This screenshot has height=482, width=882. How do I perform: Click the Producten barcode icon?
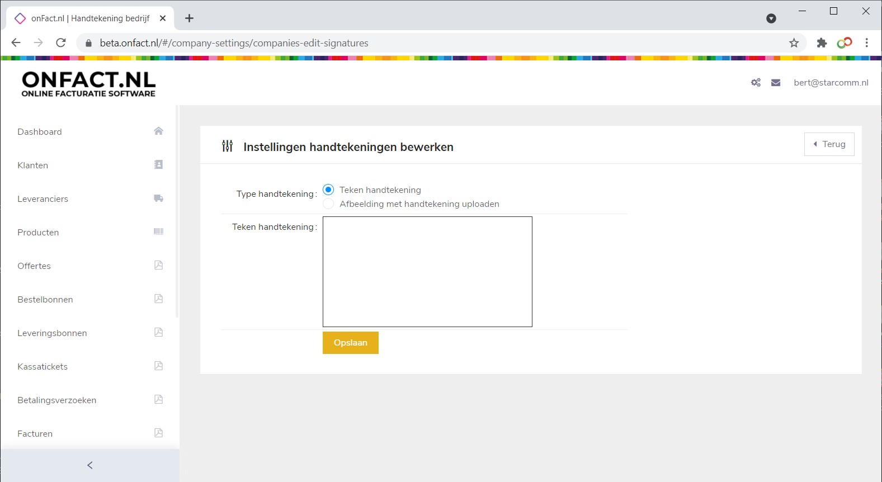click(158, 232)
